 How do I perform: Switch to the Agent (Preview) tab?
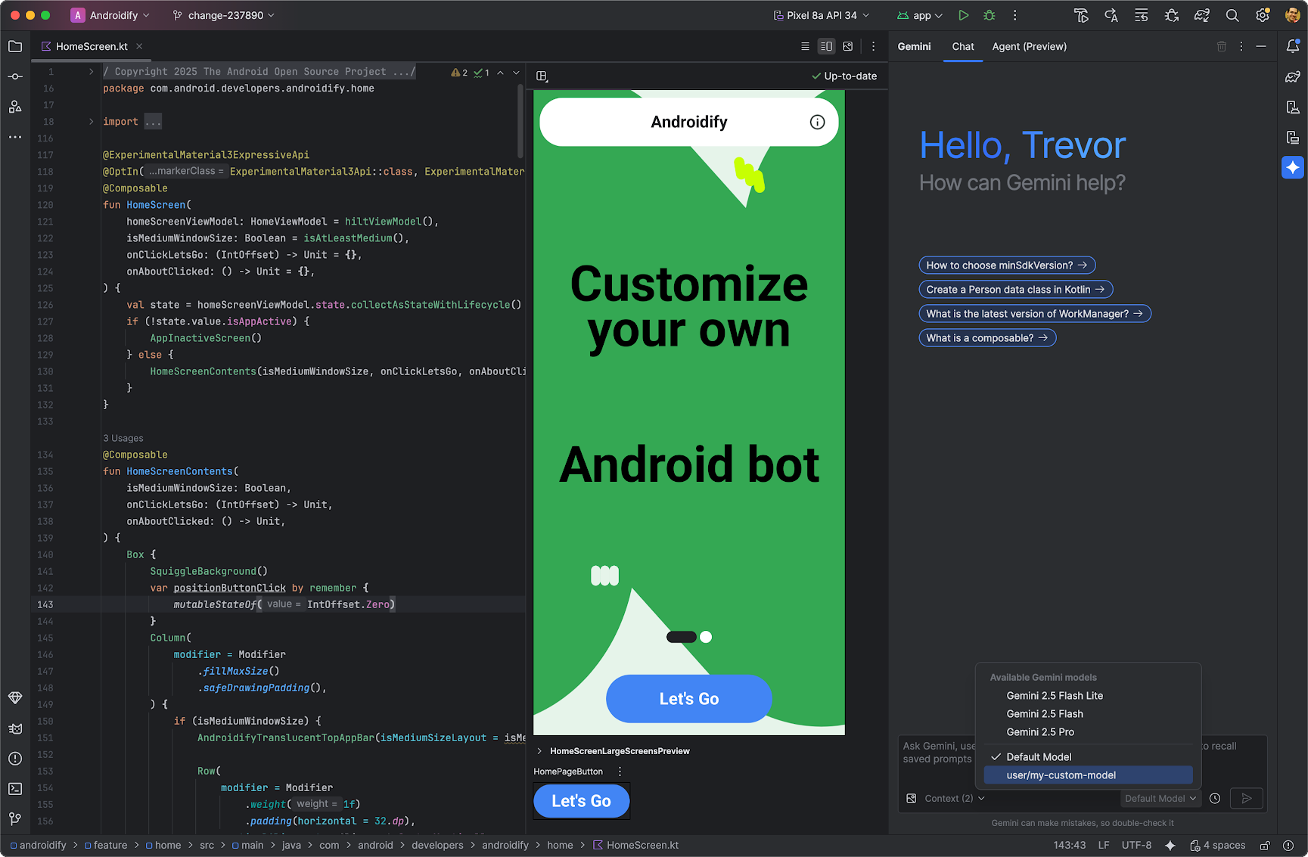coord(1029,47)
